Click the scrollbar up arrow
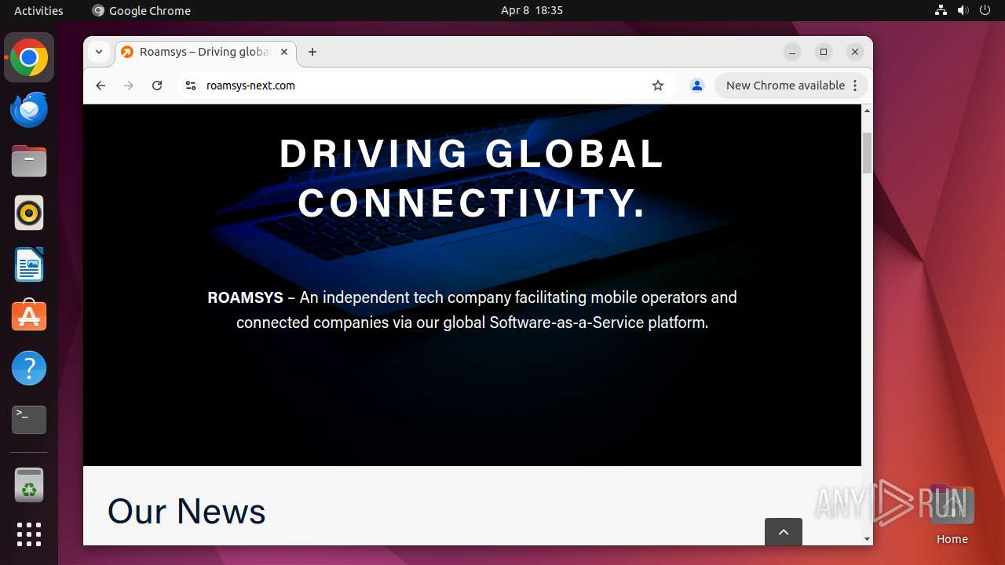 (867, 111)
